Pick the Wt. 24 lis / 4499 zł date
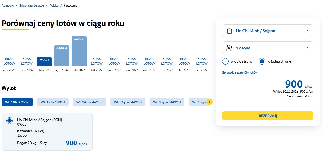The height and width of the screenshot is (160, 323). 89,102
